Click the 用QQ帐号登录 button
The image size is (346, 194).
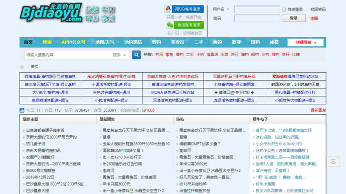(x=184, y=9)
